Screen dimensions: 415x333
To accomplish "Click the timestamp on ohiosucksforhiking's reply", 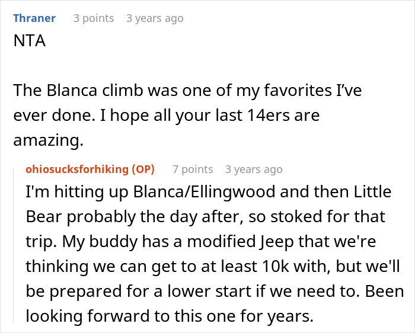I will (x=254, y=169).
